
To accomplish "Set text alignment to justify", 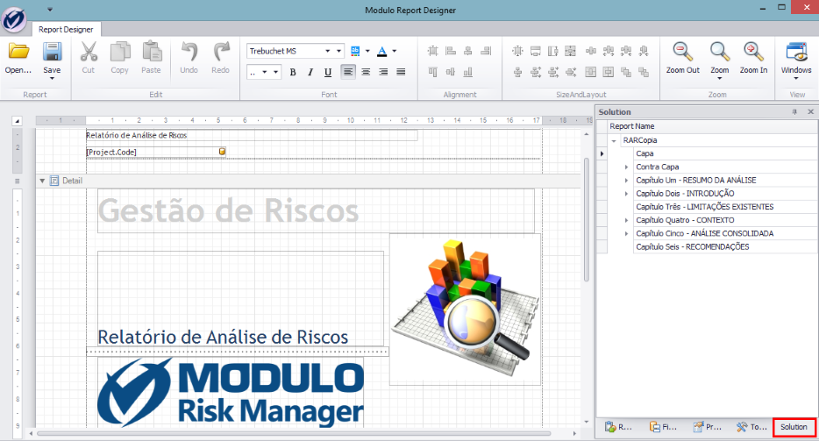I will [401, 72].
